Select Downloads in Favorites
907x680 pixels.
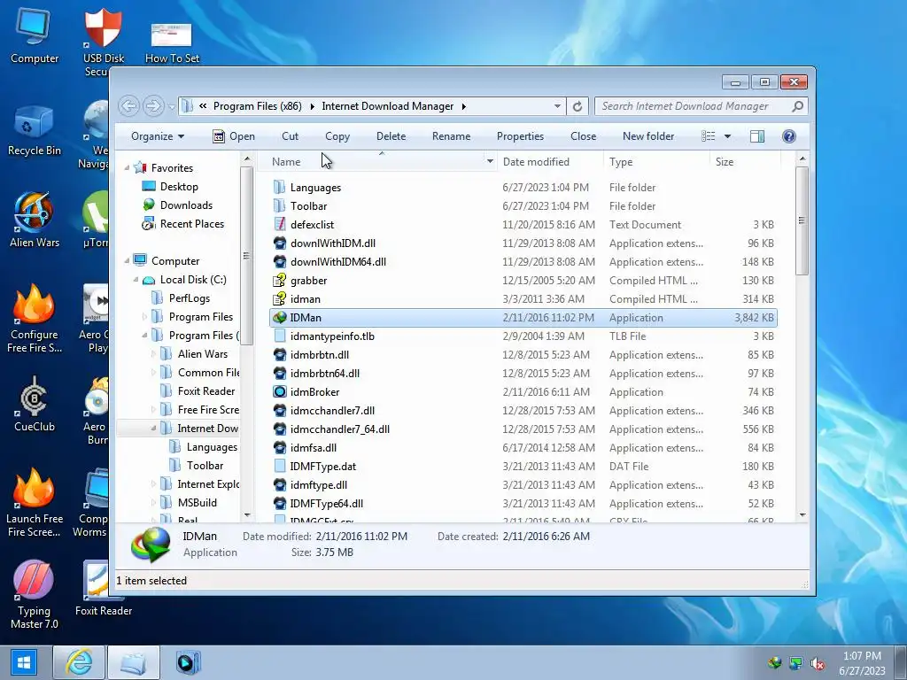pyautogui.click(x=186, y=205)
